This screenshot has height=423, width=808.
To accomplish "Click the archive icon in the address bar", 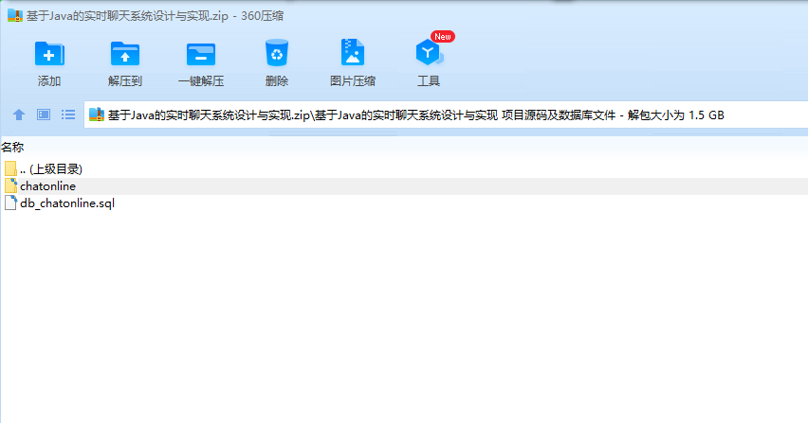I will (97, 115).
